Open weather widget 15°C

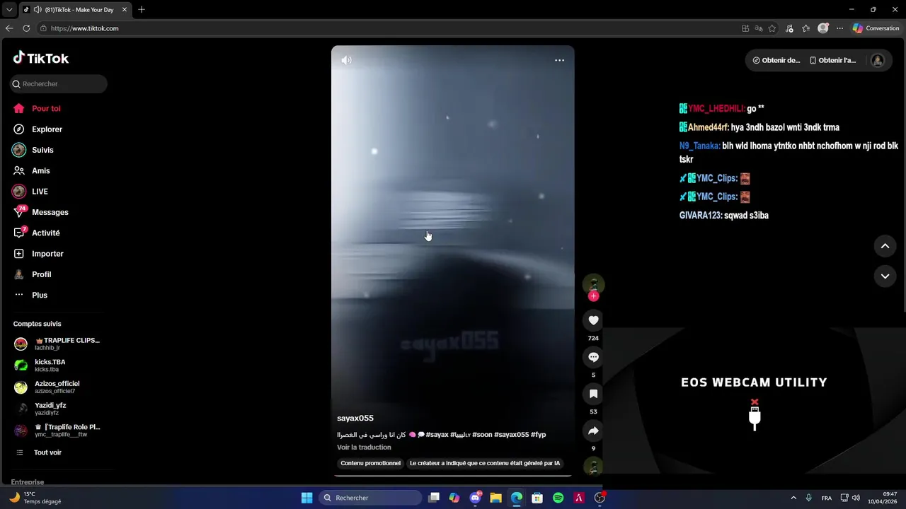point(34,498)
